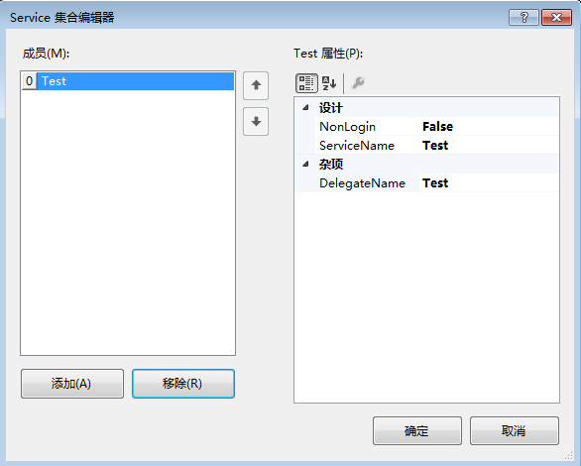
Task: Confirm with the 确定 button
Action: [417, 431]
